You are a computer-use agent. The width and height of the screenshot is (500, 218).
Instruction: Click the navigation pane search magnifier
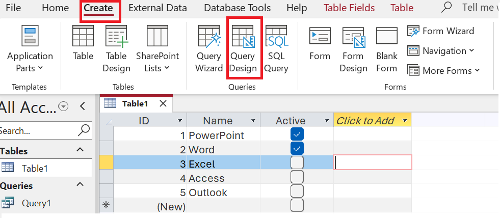pos(84,130)
